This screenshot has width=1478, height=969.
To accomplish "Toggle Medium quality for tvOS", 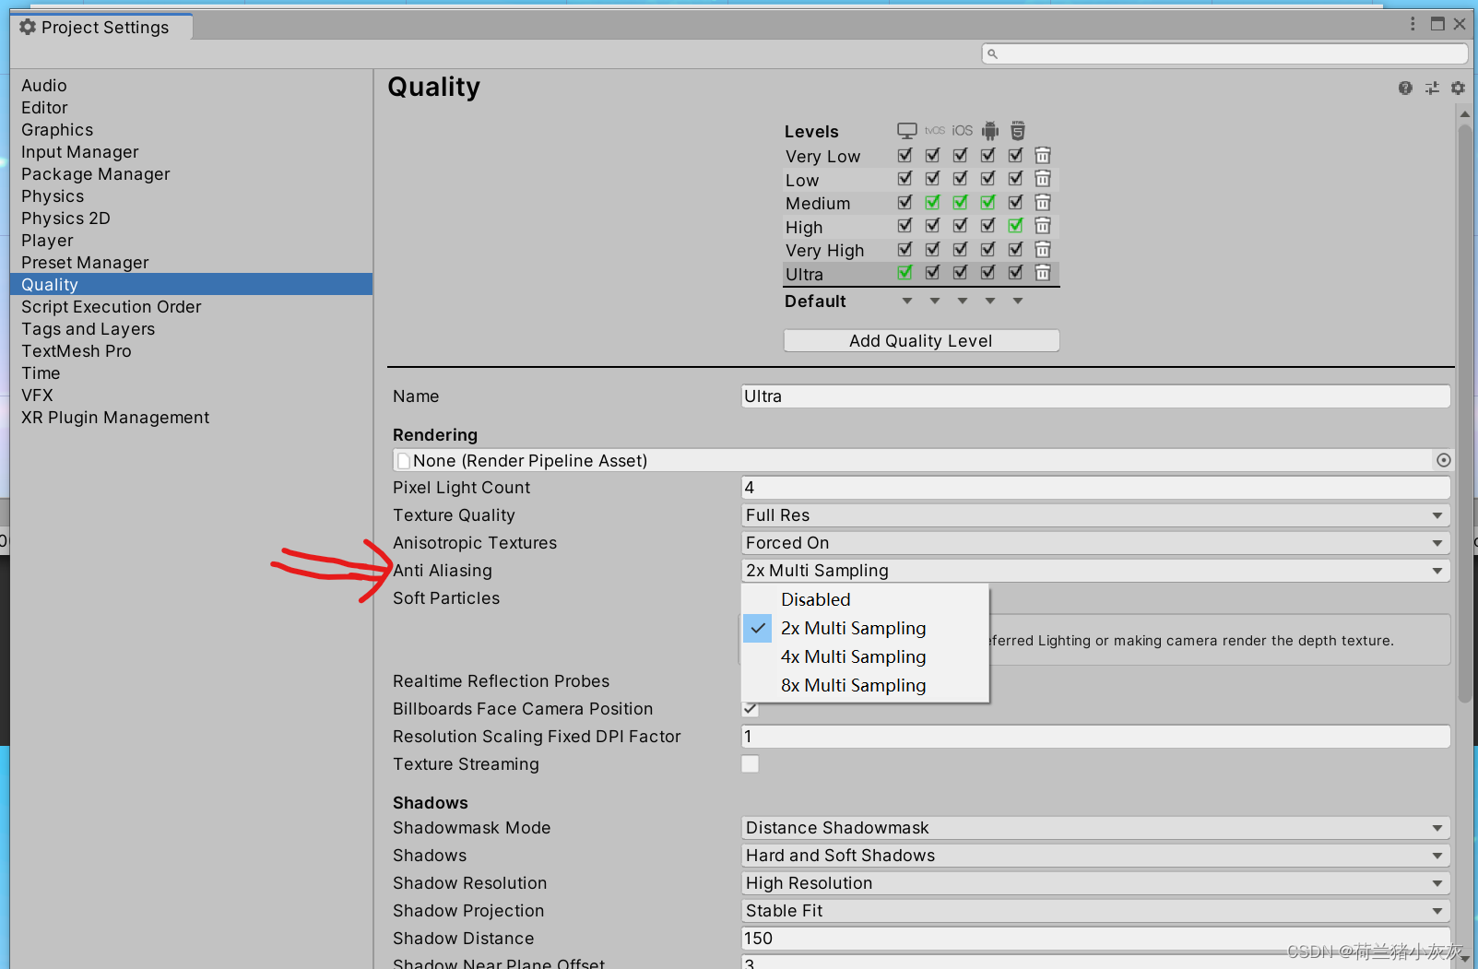I will [x=932, y=202].
